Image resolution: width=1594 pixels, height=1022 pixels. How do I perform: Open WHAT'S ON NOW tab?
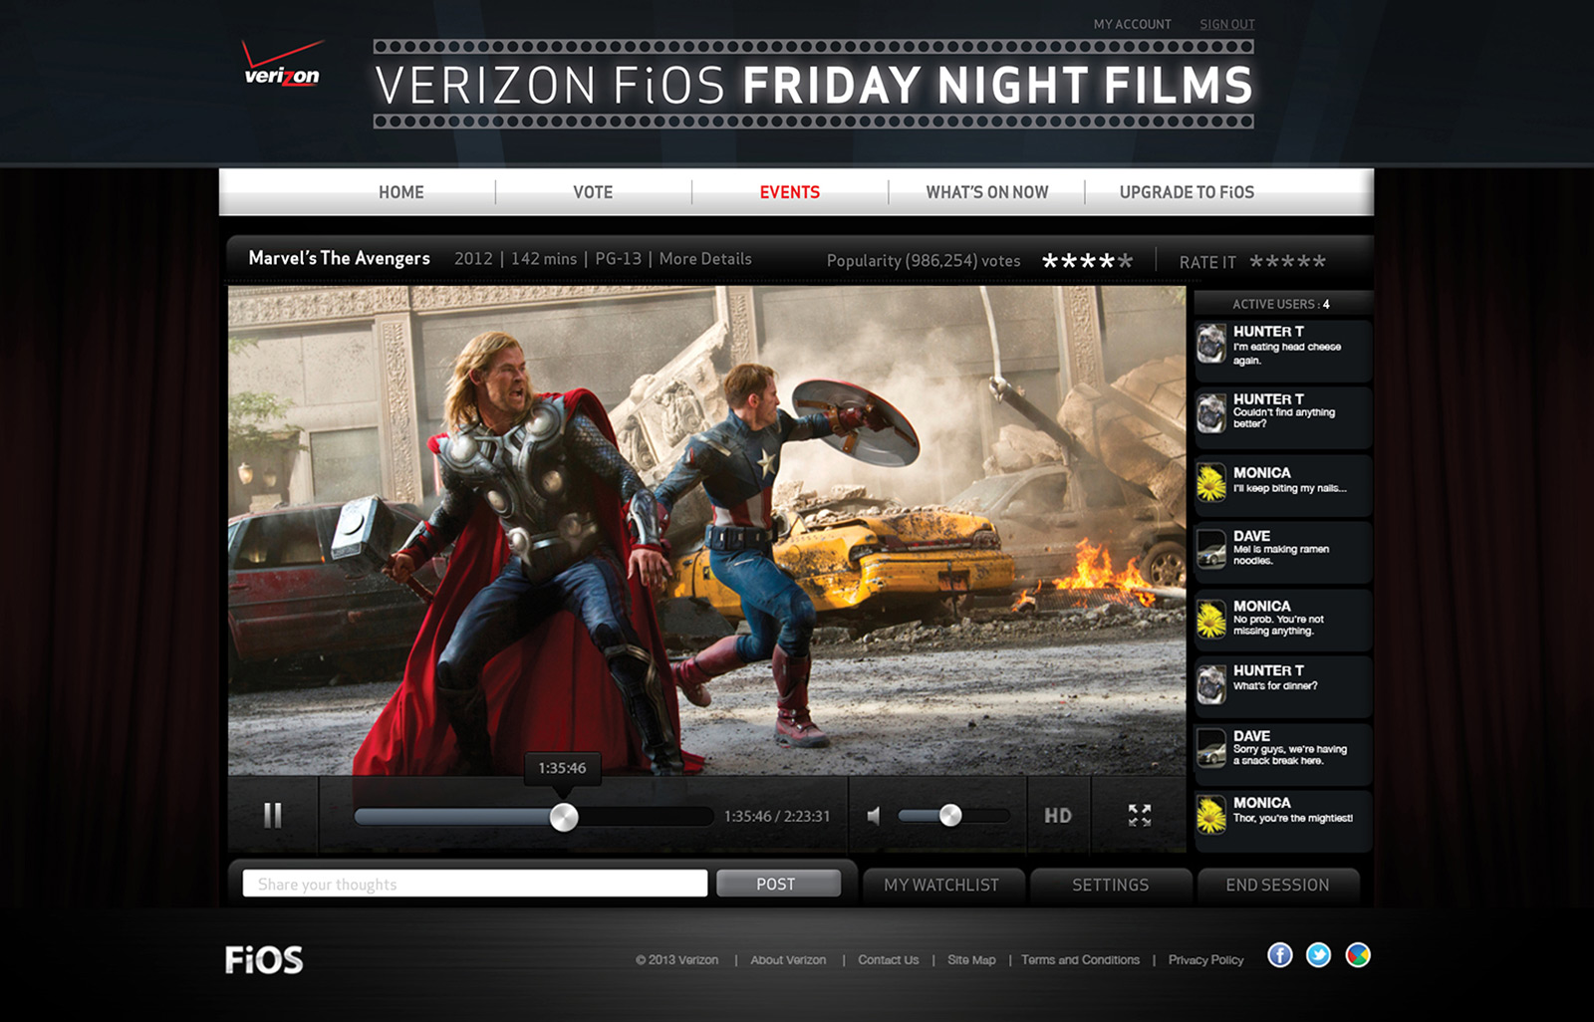[x=987, y=192]
